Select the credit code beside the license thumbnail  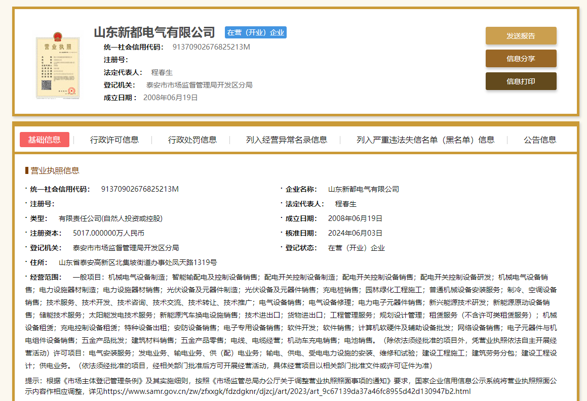coord(211,47)
